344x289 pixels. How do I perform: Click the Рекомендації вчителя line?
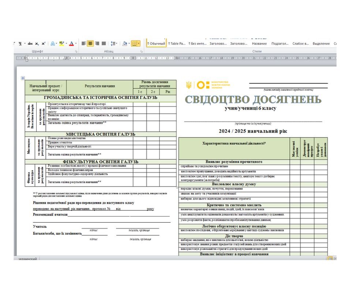(101, 215)
